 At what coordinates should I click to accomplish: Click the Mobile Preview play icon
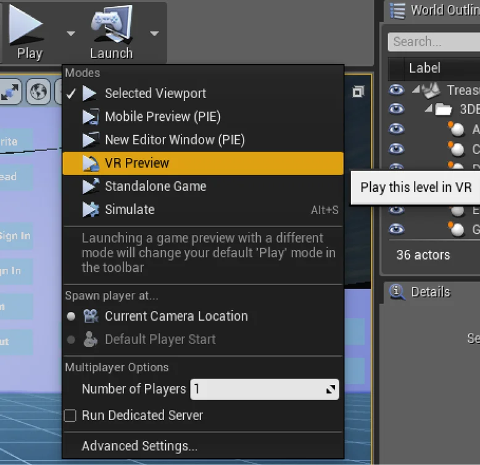coord(91,117)
